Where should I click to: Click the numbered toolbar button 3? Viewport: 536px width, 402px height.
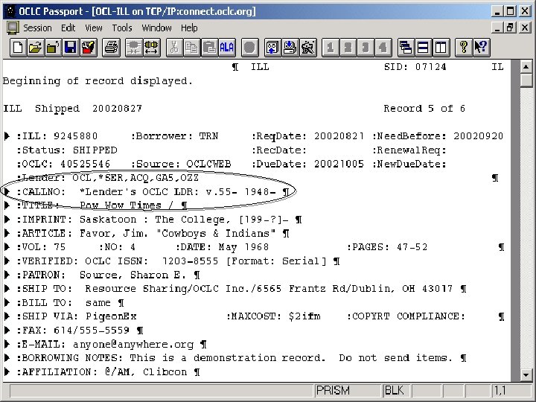pyautogui.click(x=366, y=48)
